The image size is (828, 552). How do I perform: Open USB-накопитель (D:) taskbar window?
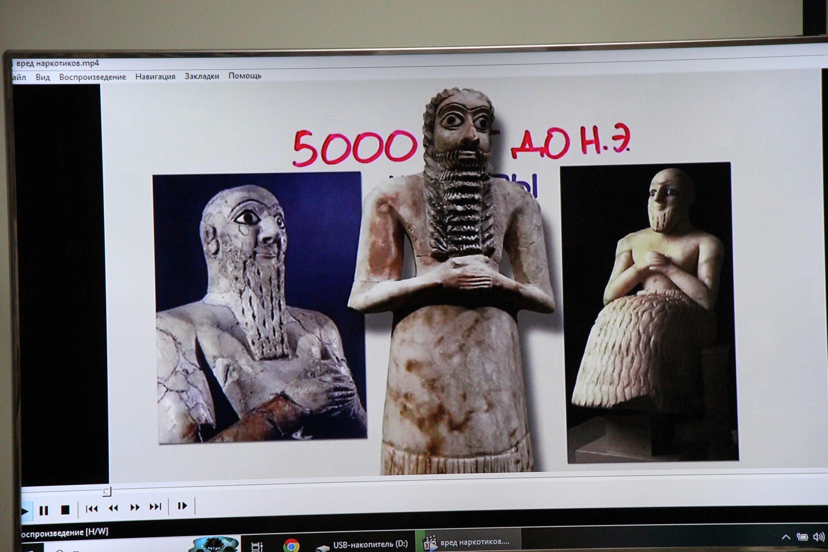click(x=362, y=544)
